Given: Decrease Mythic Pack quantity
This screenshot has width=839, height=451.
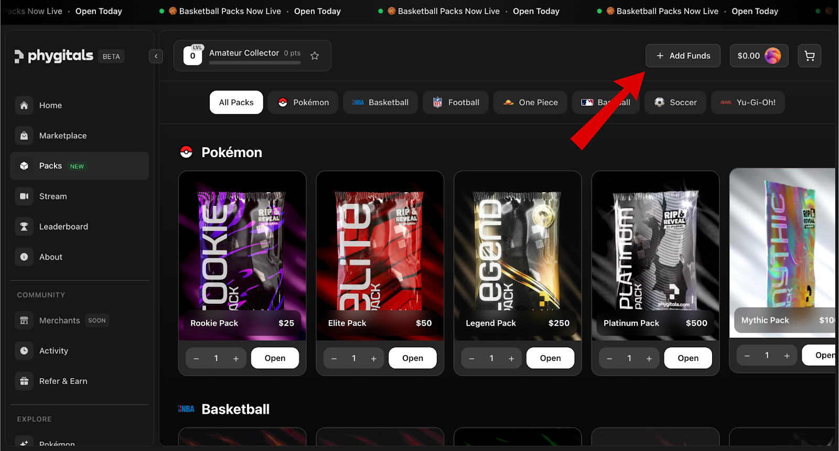Looking at the screenshot, I should click(x=747, y=356).
